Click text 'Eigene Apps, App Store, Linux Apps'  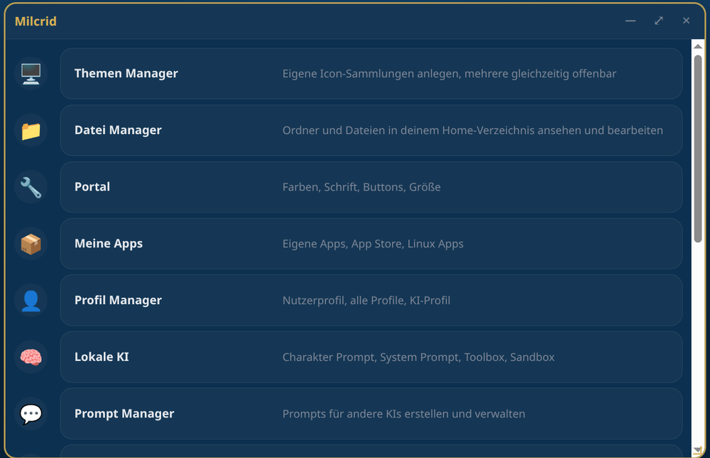point(373,244)
